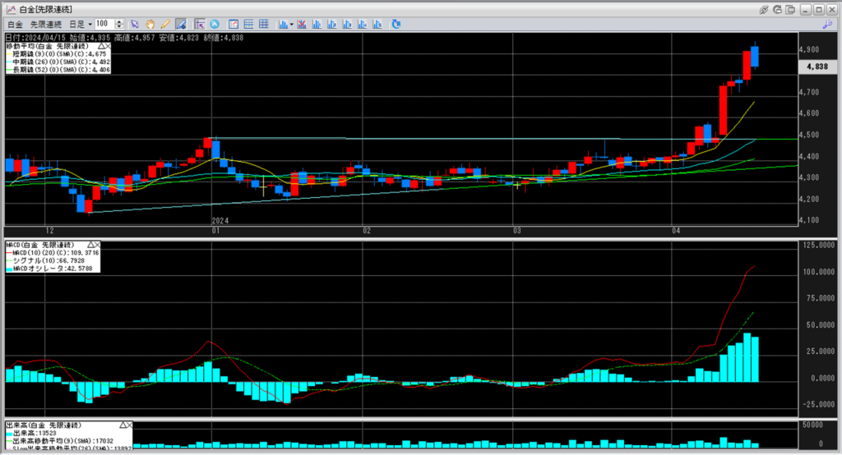Screen dimensions: 842x455
Task: Open the 日足 timeframe dropdown
Action: [x=81, y=25]
